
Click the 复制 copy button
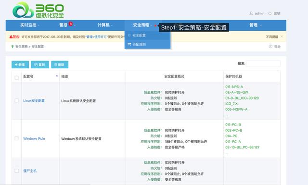coord(39,64)
